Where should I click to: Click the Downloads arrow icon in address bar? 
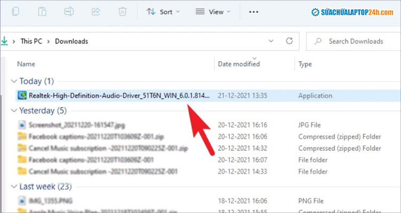(5, 41)
